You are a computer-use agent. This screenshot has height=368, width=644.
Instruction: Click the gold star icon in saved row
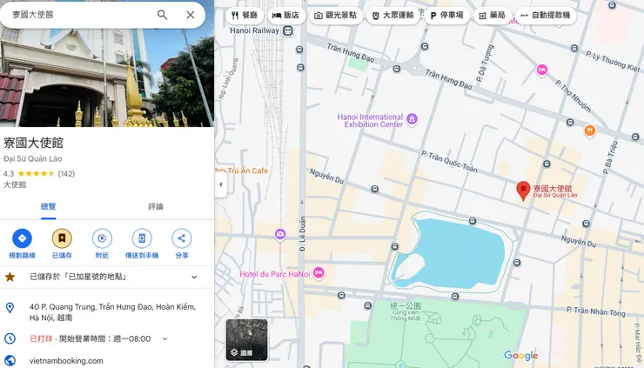pyautogui.click(x=10, y=277)
